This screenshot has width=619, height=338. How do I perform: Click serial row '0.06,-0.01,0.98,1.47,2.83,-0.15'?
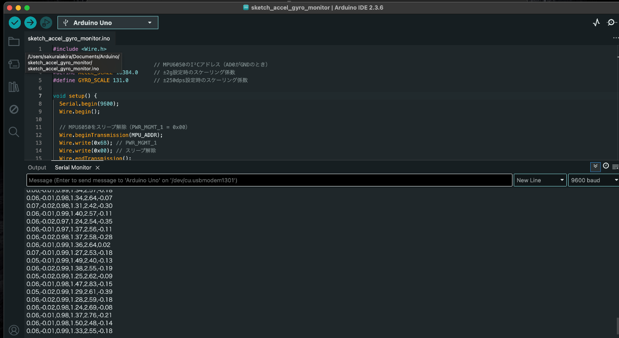coord(69,284)
